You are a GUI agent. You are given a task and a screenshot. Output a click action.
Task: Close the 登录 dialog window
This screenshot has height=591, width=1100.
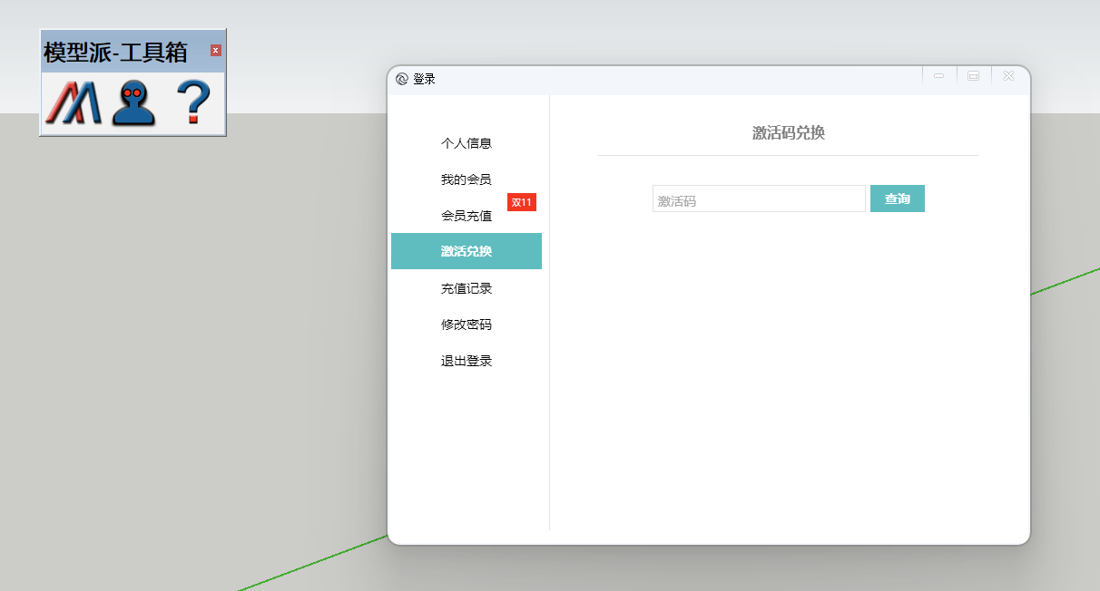(x=1008, y=76)
